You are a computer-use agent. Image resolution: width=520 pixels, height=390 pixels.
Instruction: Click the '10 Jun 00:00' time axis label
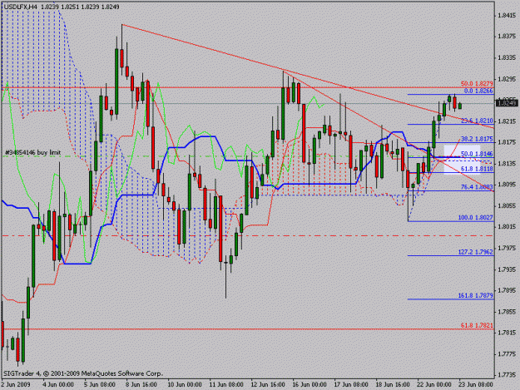tap(185, 385)
